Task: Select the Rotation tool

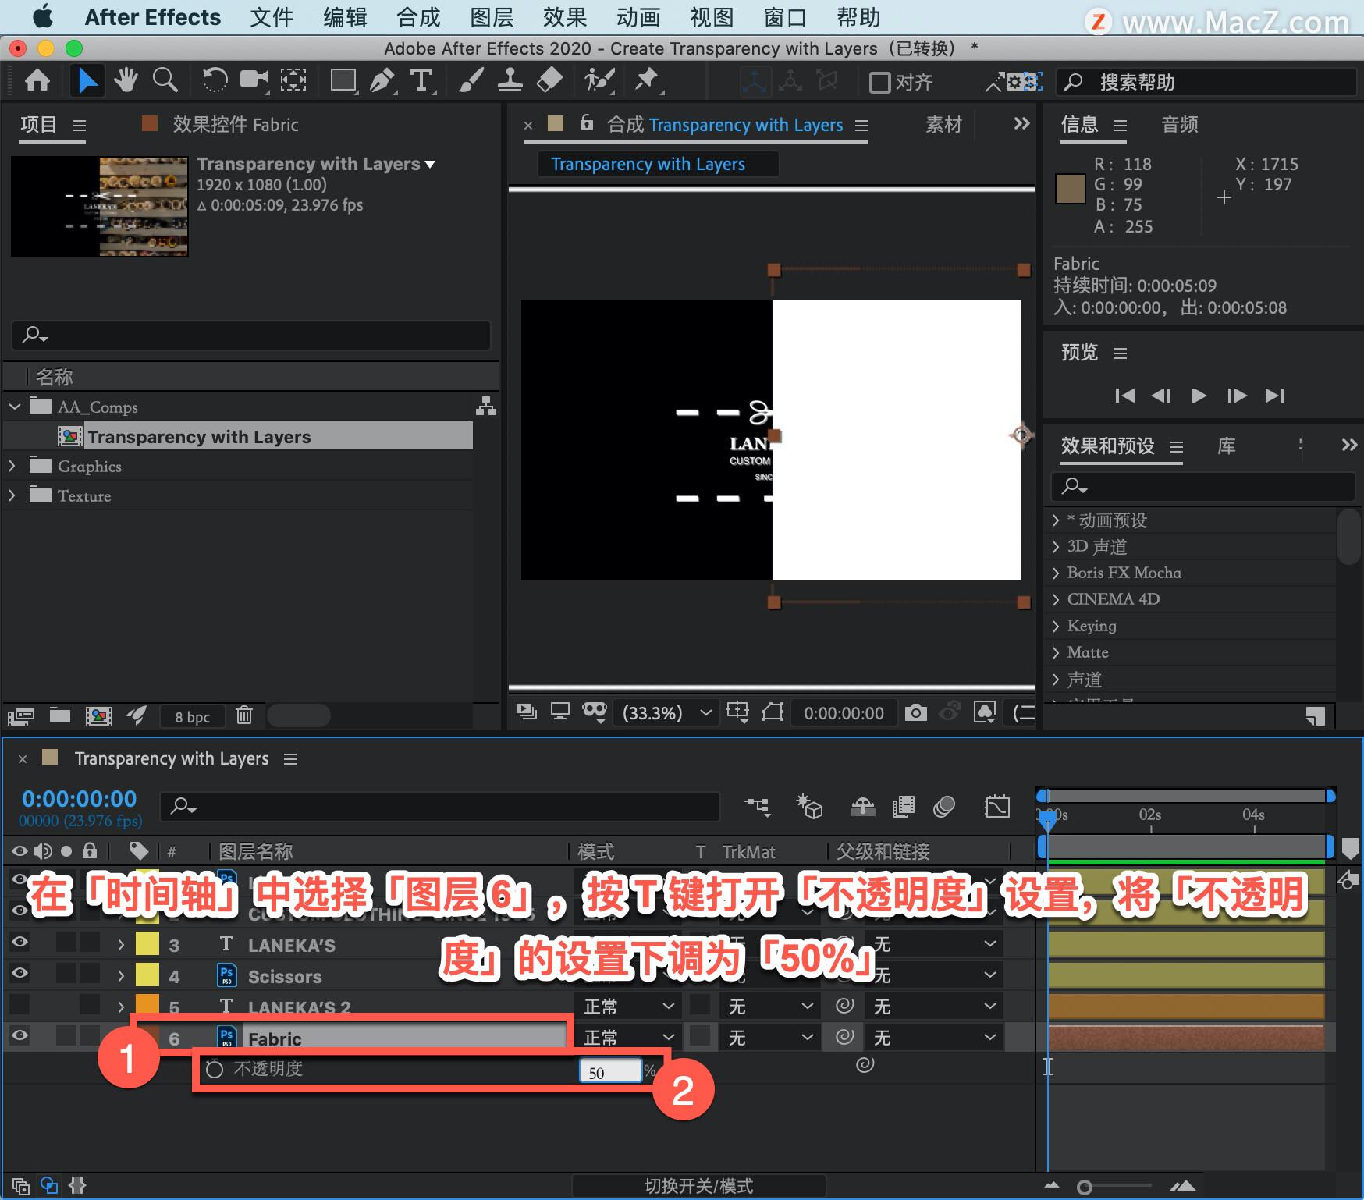Action: pos(215,80)
